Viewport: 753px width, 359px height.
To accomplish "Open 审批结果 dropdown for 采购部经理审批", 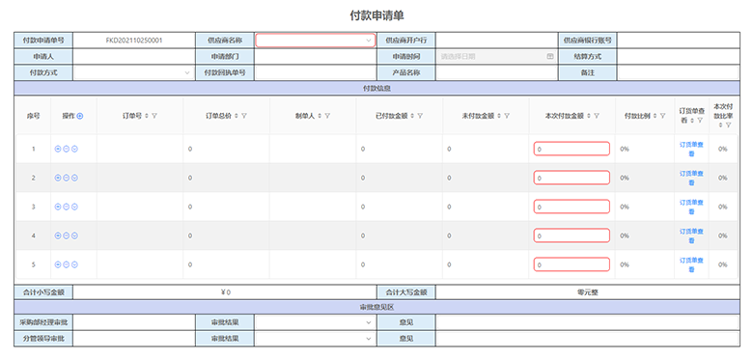I will [315, 322].
